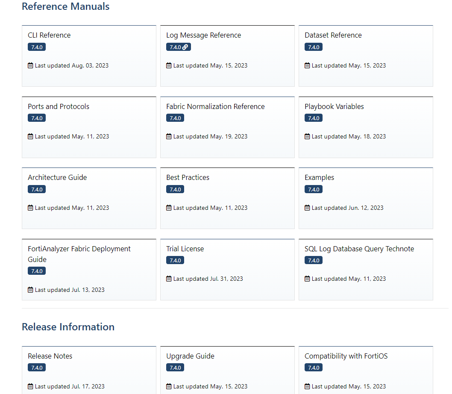Click the calendar icon beside Aug. 03, 2023
This screenshot has height=394, width=452.
tap(30, 65)
